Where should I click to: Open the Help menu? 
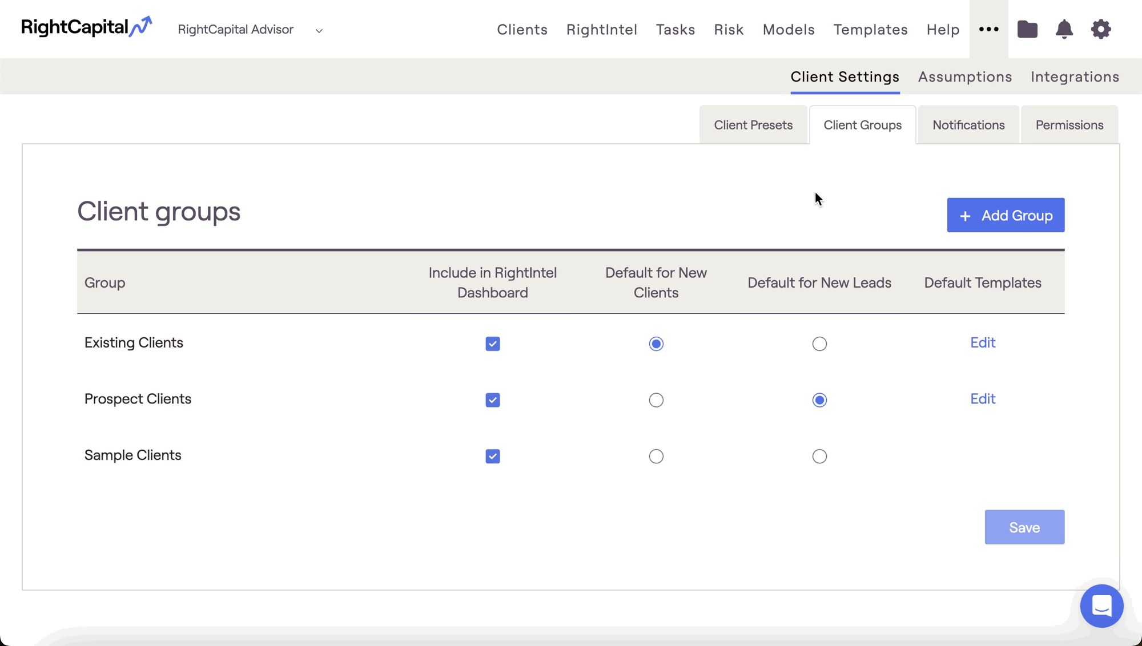tap(943, 29)
